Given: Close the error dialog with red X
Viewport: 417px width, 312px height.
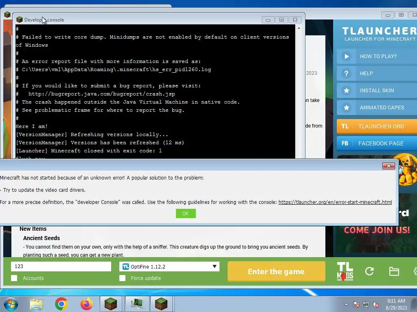Looking at the screenshot, I should pos(388,166).
